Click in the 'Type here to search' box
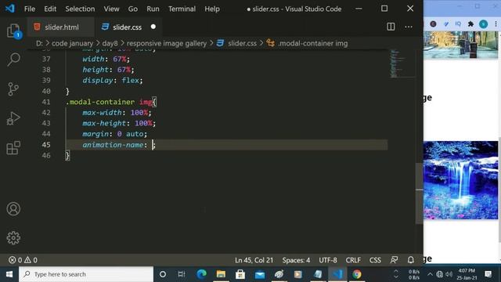 coord(86,274)
